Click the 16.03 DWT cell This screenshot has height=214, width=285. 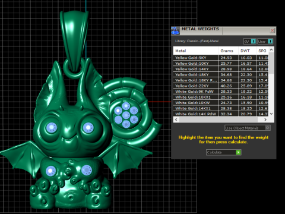(x=247, y=58)
